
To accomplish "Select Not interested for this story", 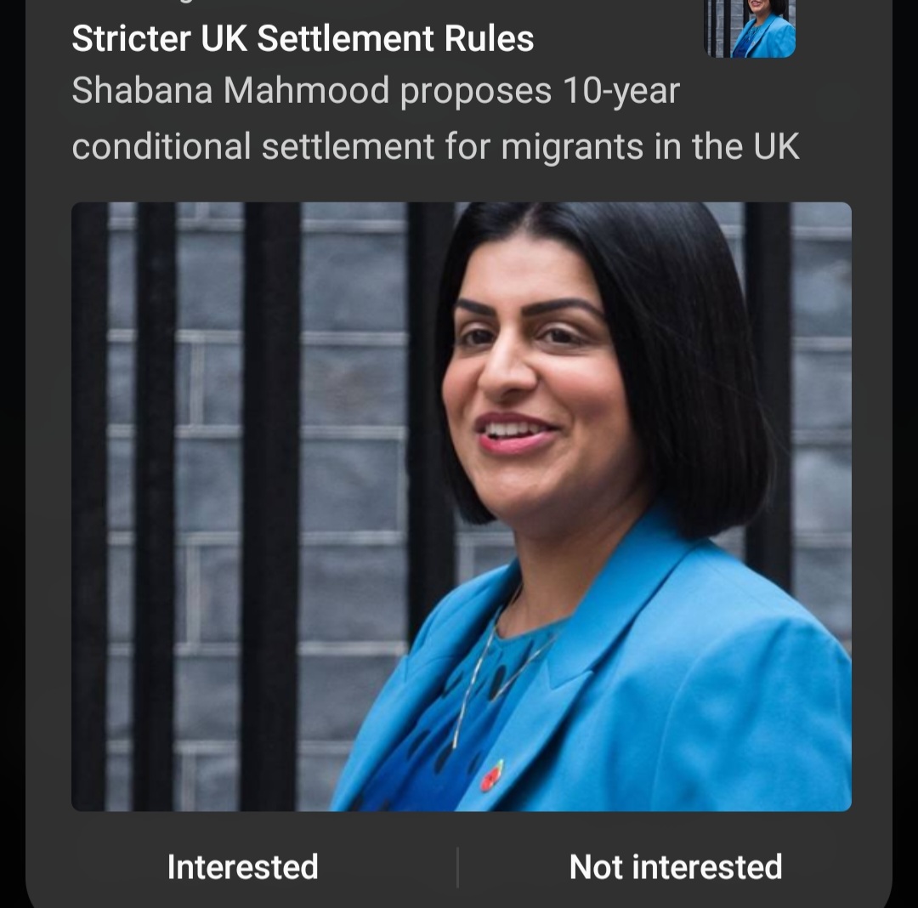I will 676,866.
